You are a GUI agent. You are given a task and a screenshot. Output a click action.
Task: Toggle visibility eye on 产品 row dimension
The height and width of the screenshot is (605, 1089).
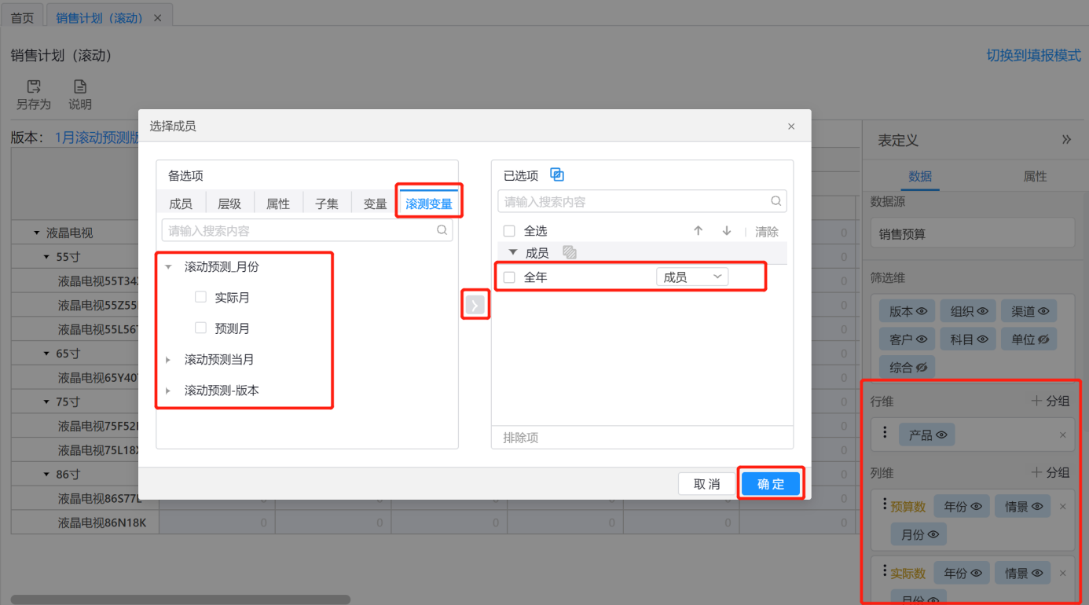pos(941,435)
